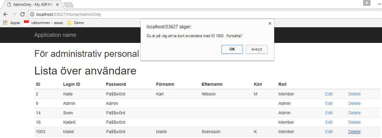Select the Svensson surname cell
The width and height of the screenshot is (382, 138).
211,132
